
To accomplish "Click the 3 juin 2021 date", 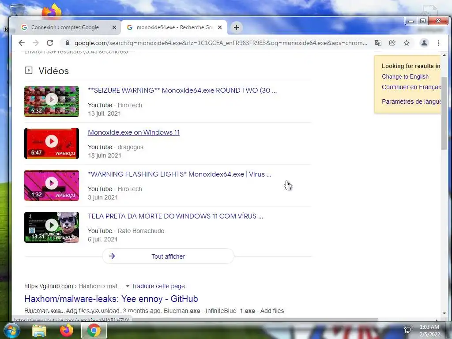I will click(x=103, y=197).
